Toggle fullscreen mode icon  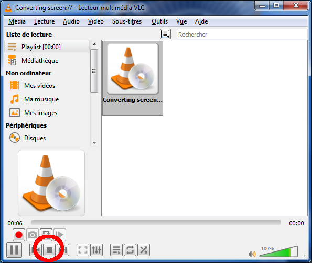click(83, 250)
